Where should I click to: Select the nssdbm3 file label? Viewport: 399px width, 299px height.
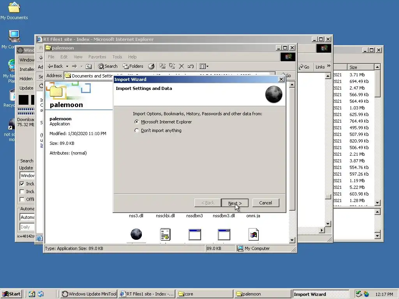coord(194,216)
